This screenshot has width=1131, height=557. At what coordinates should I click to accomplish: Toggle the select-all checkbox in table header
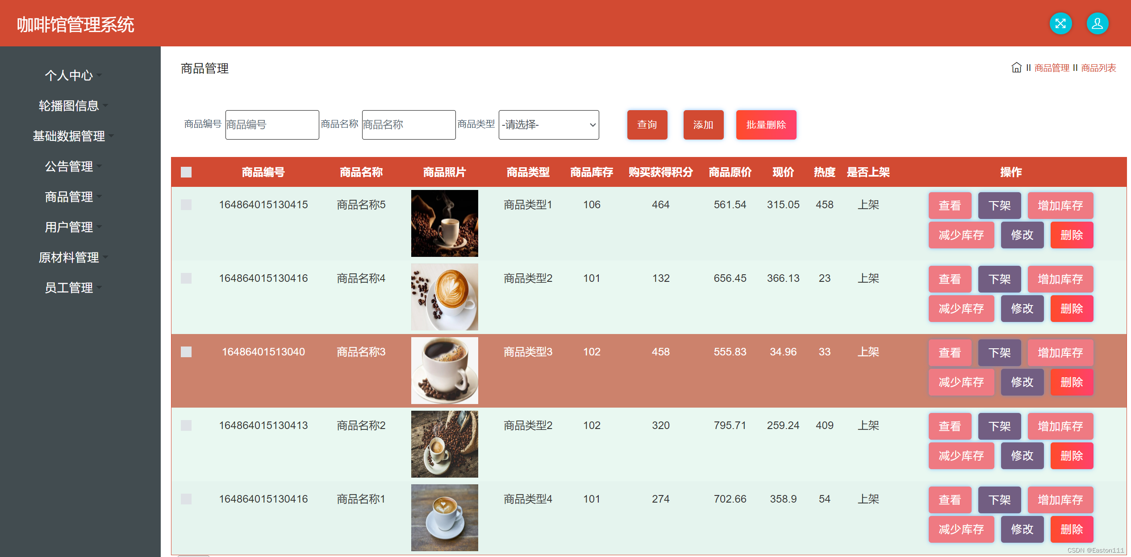(186, 172)
